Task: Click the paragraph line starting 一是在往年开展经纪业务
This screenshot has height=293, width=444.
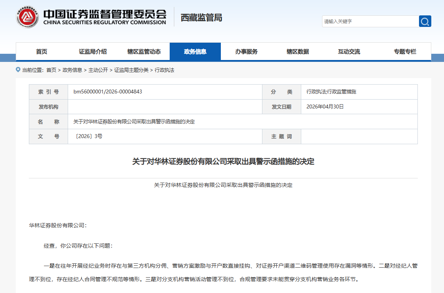Action: pyautogui.click(x=230, y=266)
